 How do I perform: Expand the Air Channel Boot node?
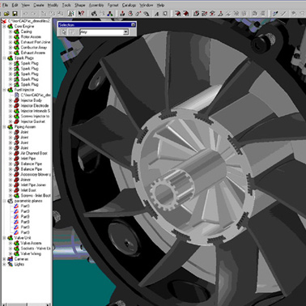click(11, 153)
